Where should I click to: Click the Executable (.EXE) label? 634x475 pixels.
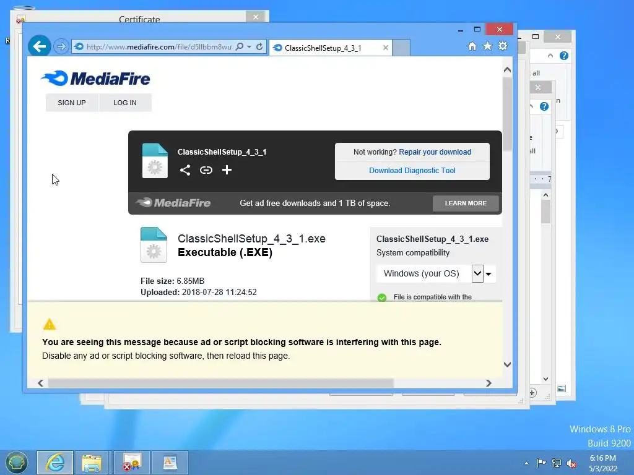point(225,252)
